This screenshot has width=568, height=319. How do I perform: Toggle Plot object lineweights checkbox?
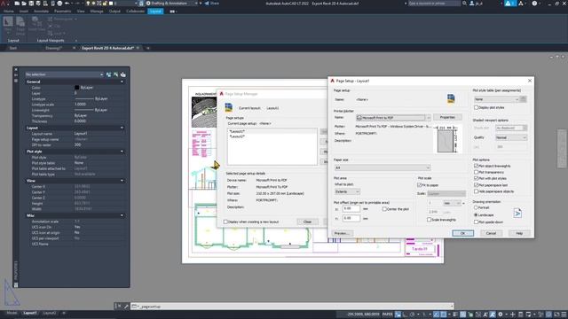coord(477,166)
